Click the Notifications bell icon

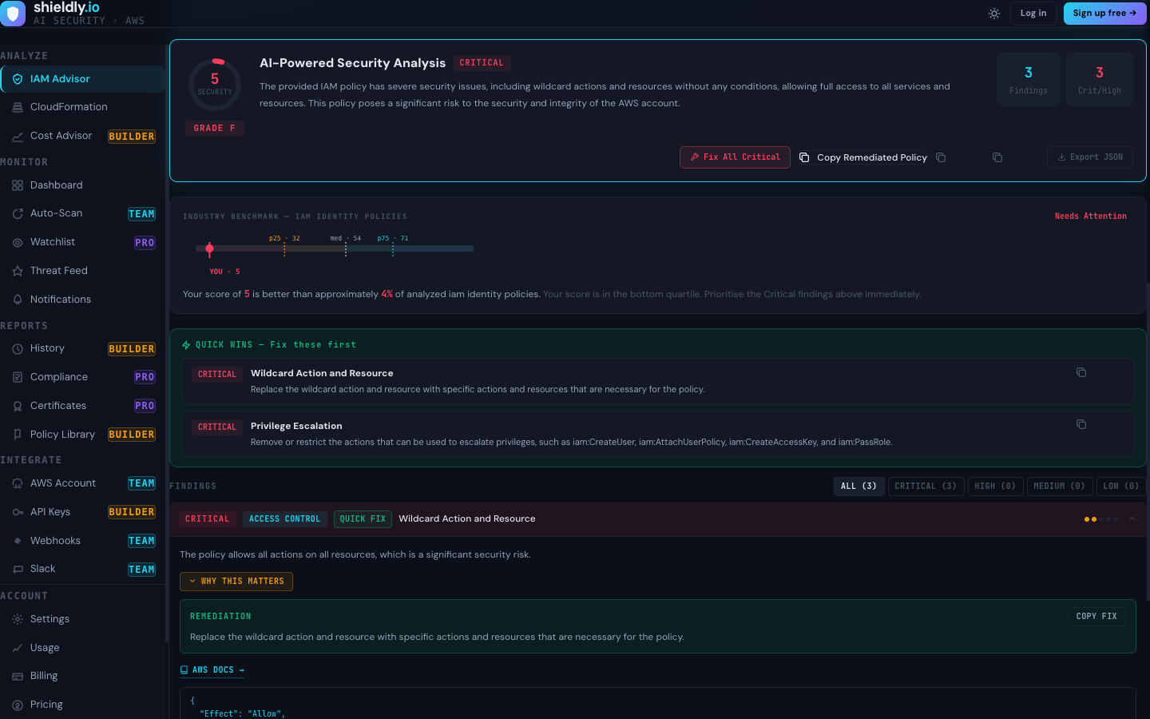[x=18, y=300]
